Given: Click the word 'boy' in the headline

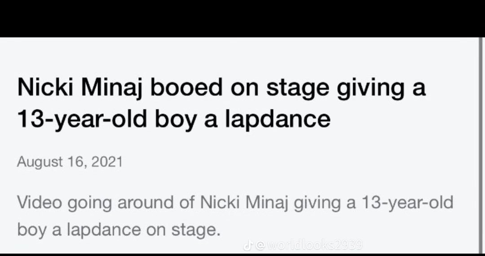Looking at the screenshot, I should 173,119.
